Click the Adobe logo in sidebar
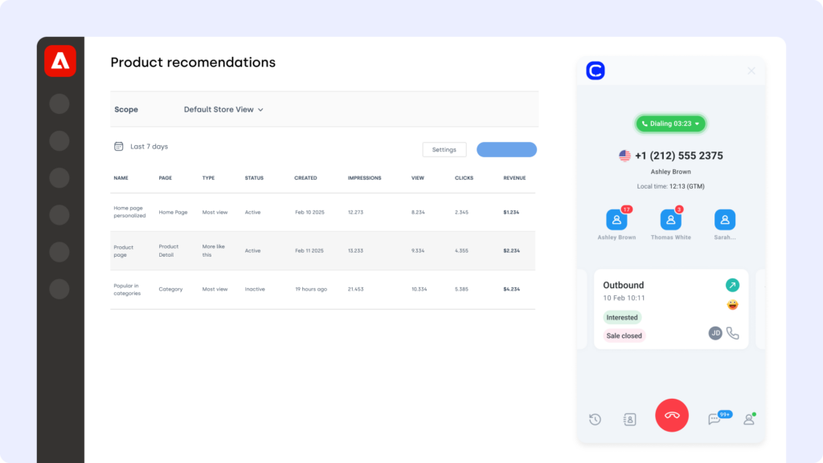The width and height of the screenshot is (823, 463). (60, 61)
